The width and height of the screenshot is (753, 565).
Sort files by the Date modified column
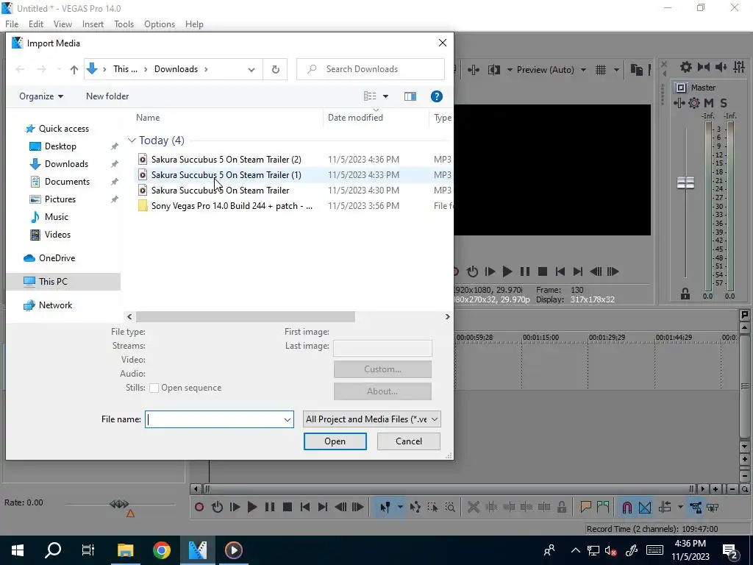(355, 118)
